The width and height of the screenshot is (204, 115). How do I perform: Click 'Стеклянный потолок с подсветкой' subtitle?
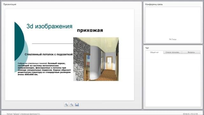coord(48,54)
